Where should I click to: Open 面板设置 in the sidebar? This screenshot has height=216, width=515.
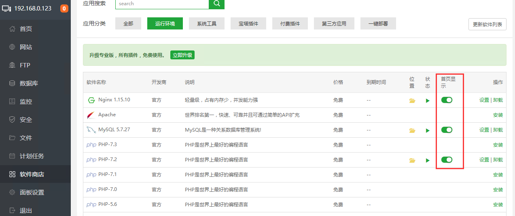point(35,192)
